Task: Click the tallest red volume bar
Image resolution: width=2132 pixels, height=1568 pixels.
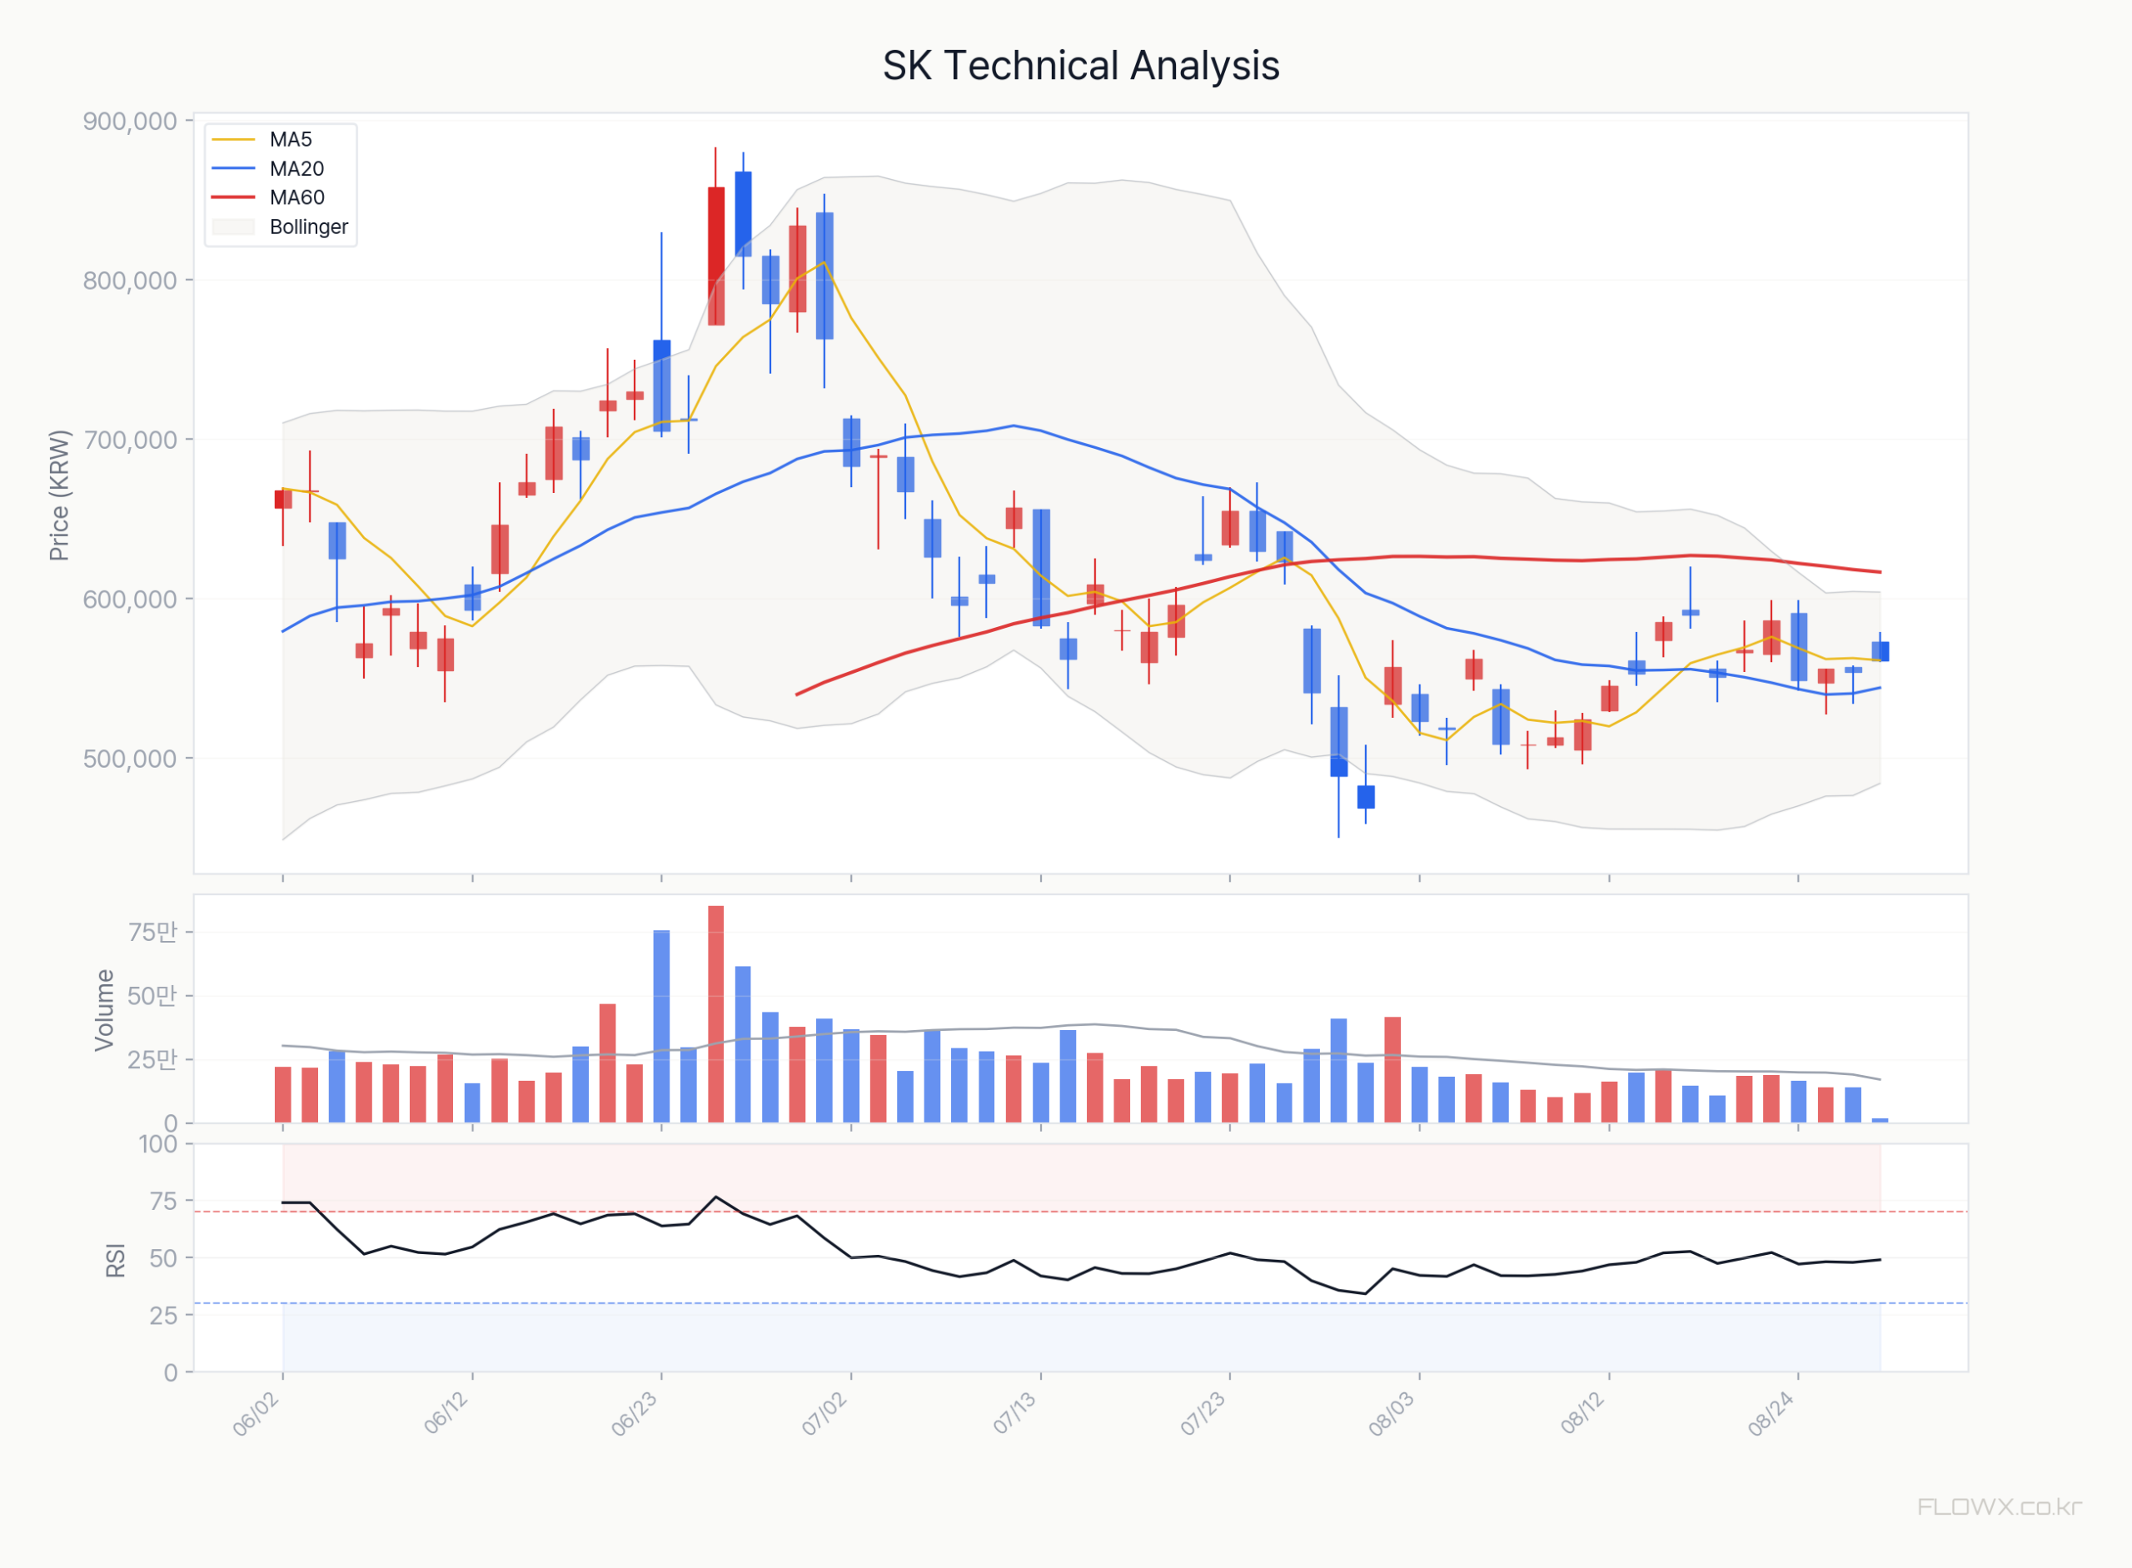Action: click(715, 1014)
